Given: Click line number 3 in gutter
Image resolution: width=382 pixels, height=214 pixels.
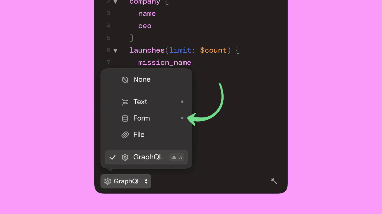Looking at the screenshot, I should click(x=108, y=14).
